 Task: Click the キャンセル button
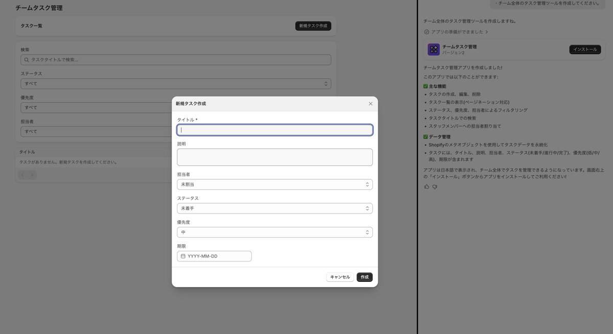(x=339, y=277)
